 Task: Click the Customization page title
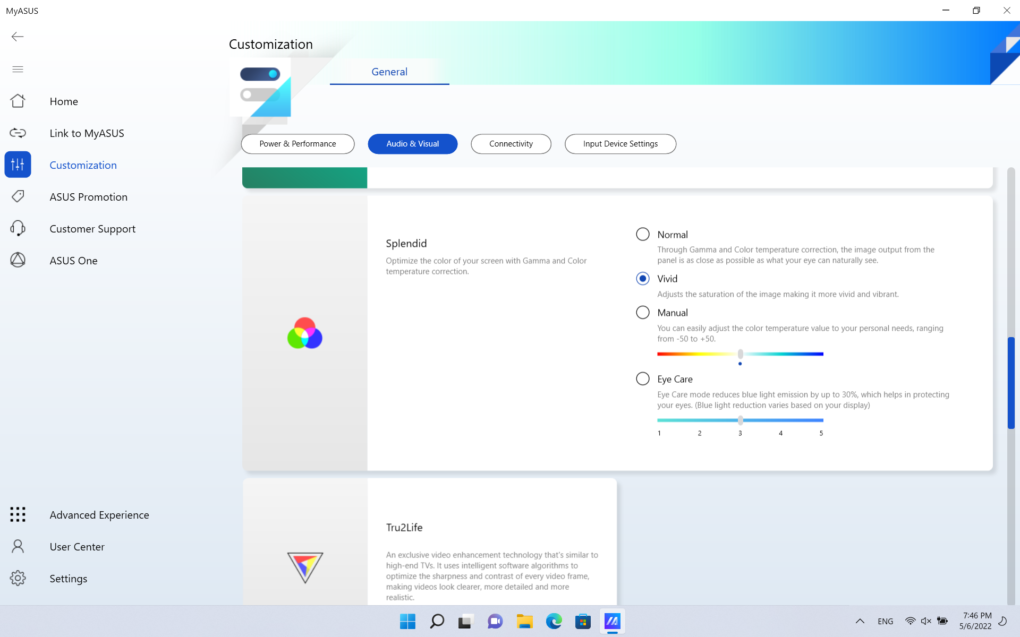[271, 44]
